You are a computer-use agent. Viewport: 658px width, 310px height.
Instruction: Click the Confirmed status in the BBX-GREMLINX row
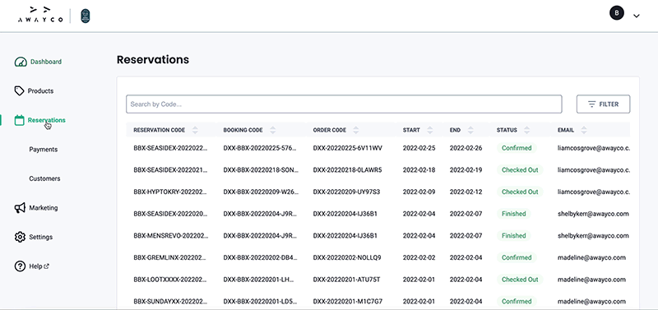click(x=517, y=257)
